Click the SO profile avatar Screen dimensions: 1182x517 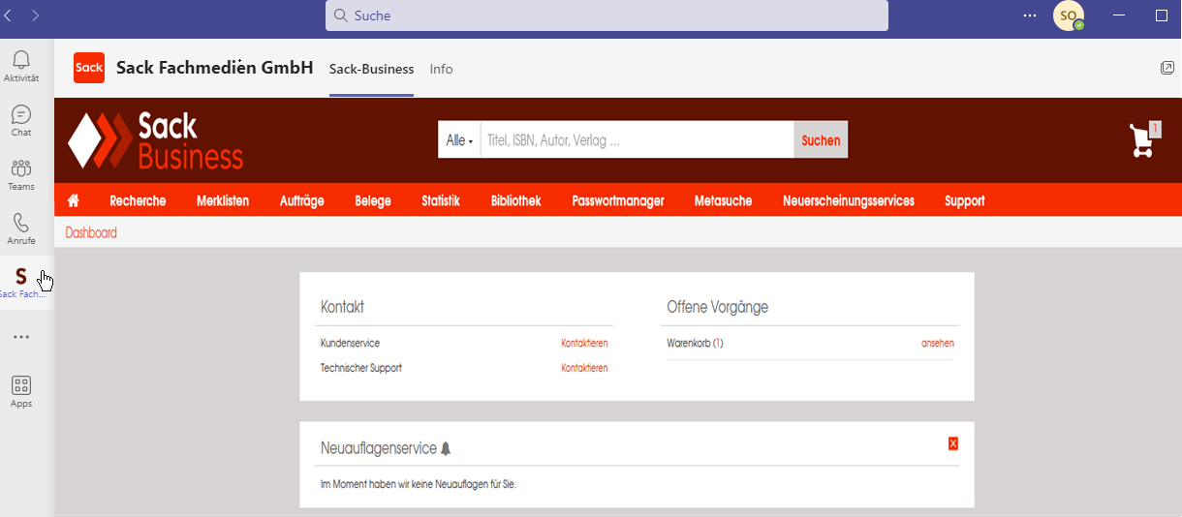[1068, 15]
